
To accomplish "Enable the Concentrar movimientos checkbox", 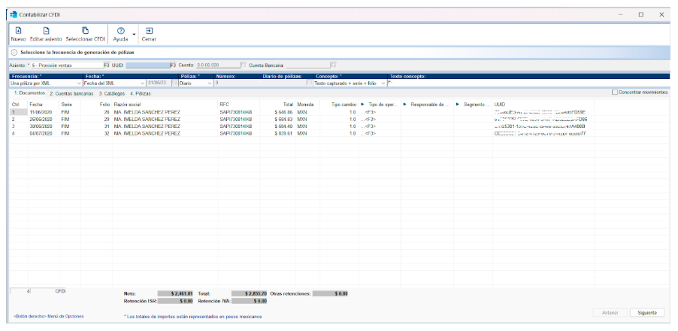I will [x=615, y=93].
